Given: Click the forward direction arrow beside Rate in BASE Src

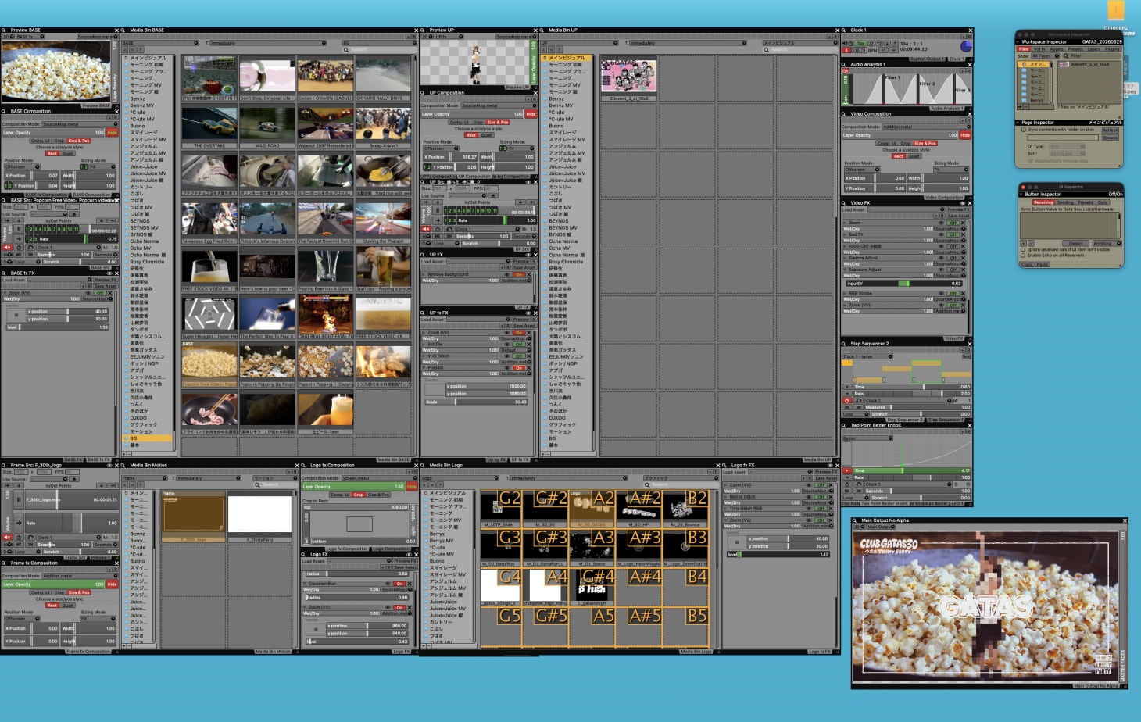Looking at the screenshot, I should click(x=19, y=238).
